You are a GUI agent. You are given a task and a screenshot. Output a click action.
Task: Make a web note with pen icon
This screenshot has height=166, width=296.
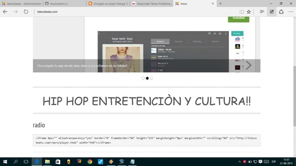coord(272,12)
